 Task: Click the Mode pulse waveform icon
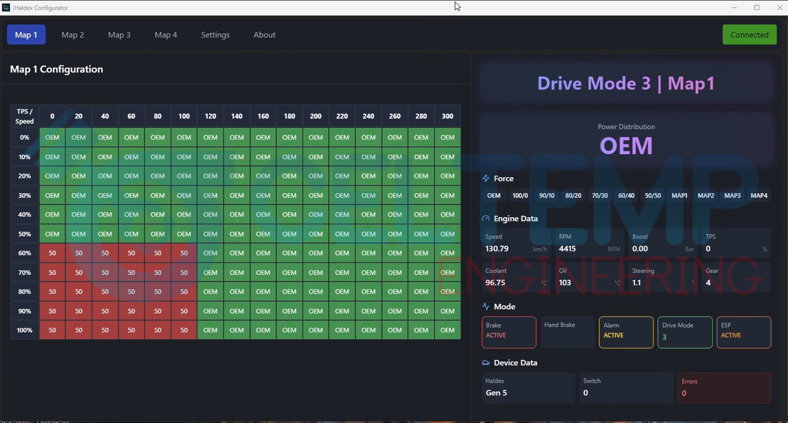point(486,306)
